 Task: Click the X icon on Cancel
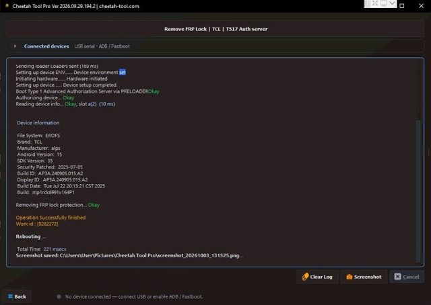click(x=397, y=277)
